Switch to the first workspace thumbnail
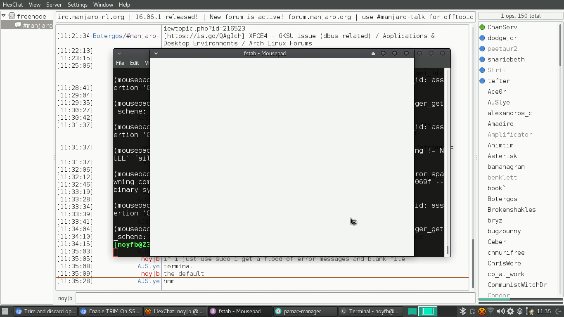564x317 pixels. tap(412, 312)
